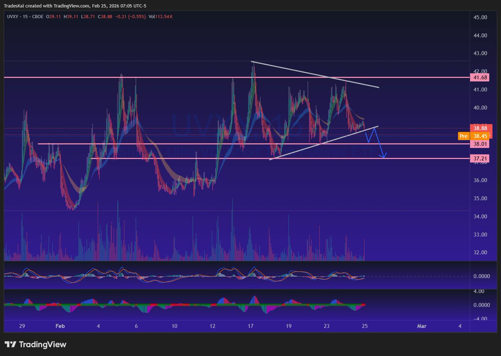
Task: Click −4.00 on the lower indicator axis
Action: [480, 319]
